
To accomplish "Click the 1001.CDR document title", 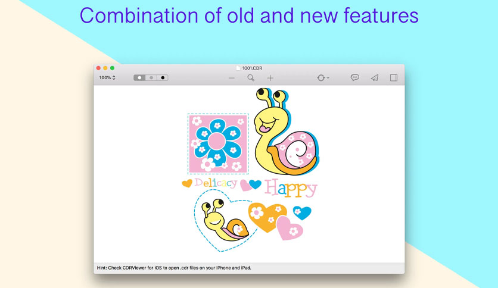I will coord(252,68).
